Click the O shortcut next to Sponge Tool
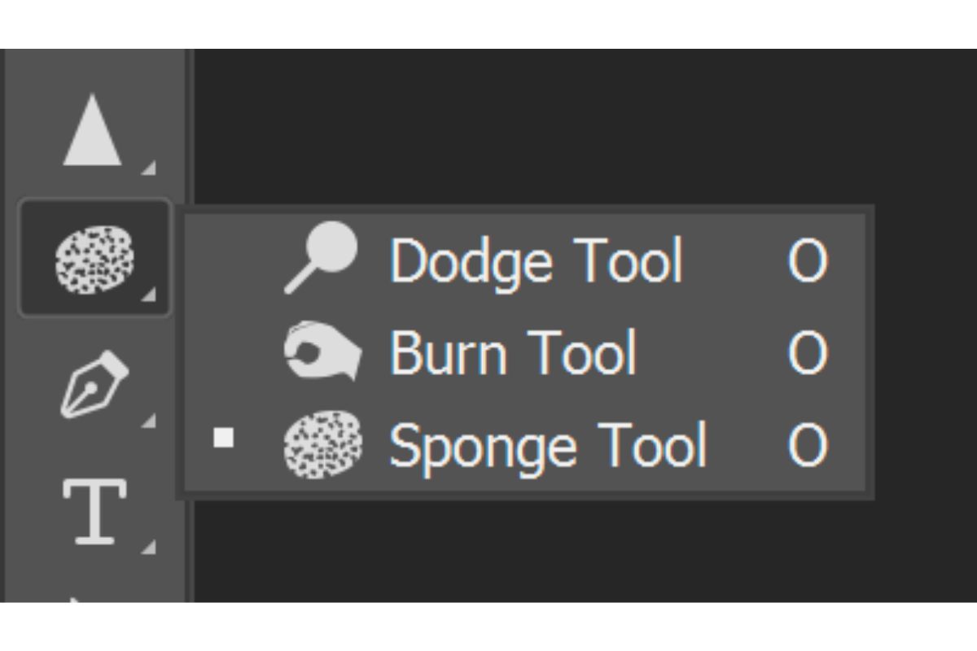Screen dimensions: 977x651 coord(808,446)
